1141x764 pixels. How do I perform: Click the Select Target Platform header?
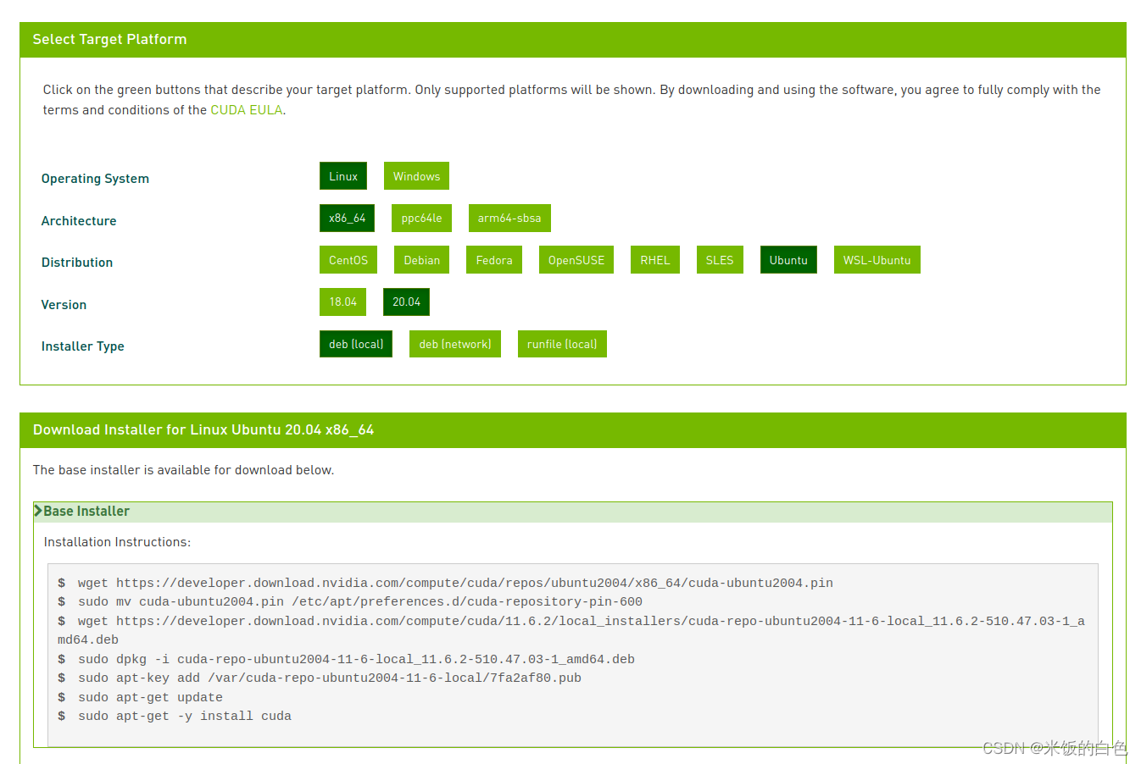click(573, 40)
